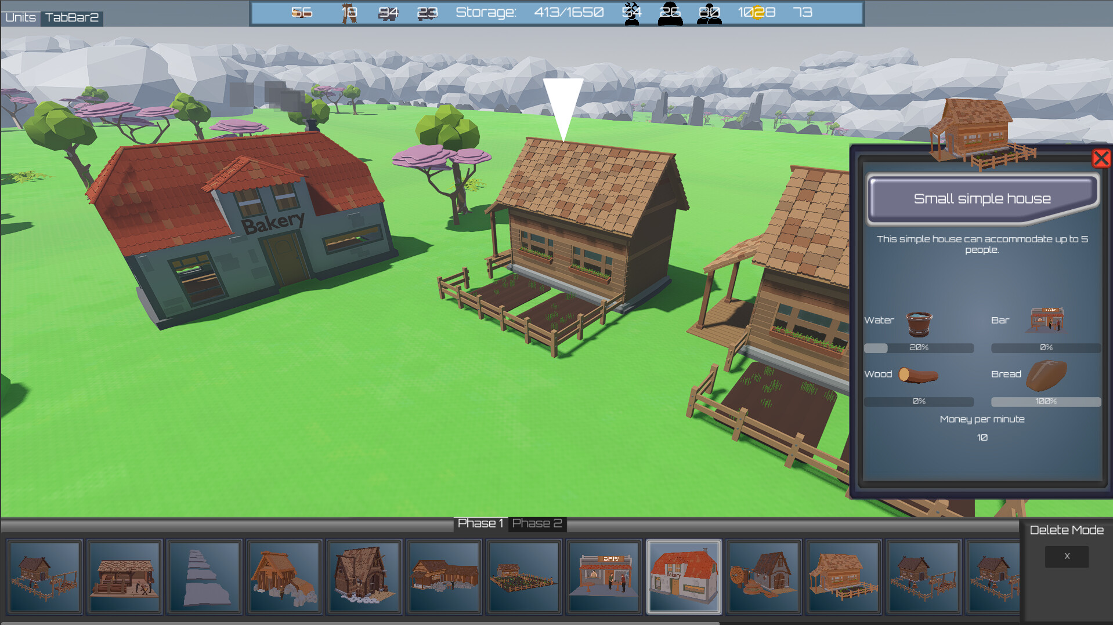Screen dimensions: 1113x625
Task: Pick the Bakery building from build bar
Action: [x=684, y=577]
